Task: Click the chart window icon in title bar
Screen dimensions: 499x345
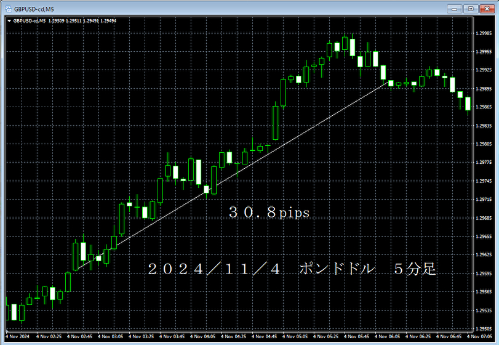Action: coord(9,9)
